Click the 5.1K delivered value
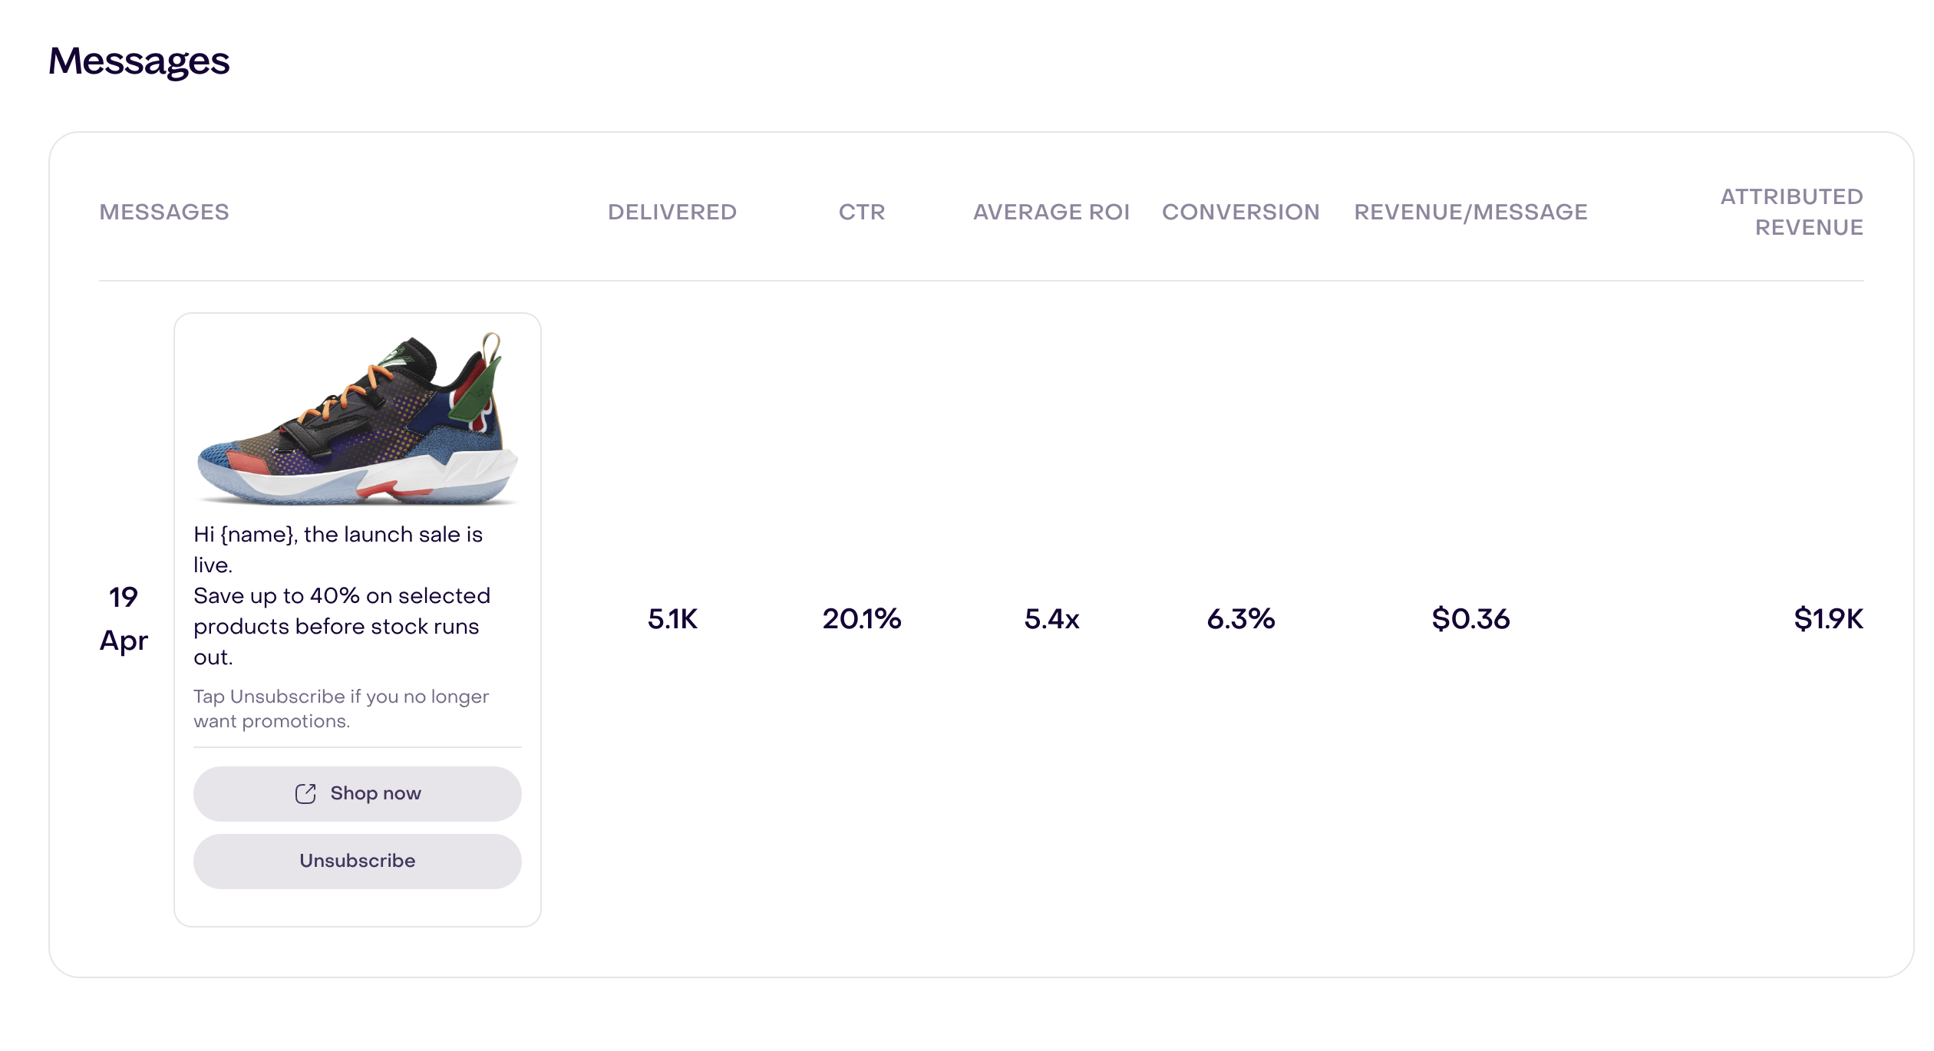Screen dimensions: 1934x1051 (x=672, y=618)
